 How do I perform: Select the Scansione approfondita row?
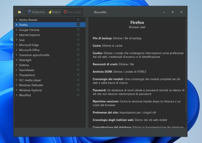coord(50,55)
